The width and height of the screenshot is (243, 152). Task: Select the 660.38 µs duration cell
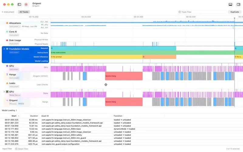(x=33, y=141)
